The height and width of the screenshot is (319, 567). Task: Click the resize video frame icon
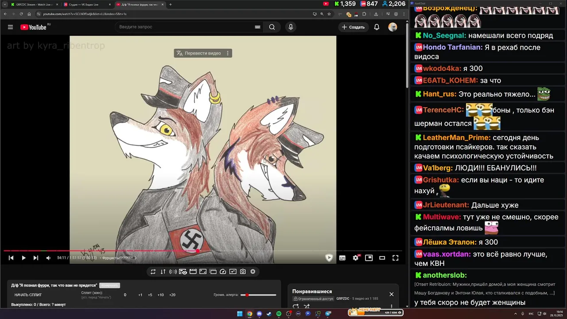pyautogui.click(x=203, y=272)
